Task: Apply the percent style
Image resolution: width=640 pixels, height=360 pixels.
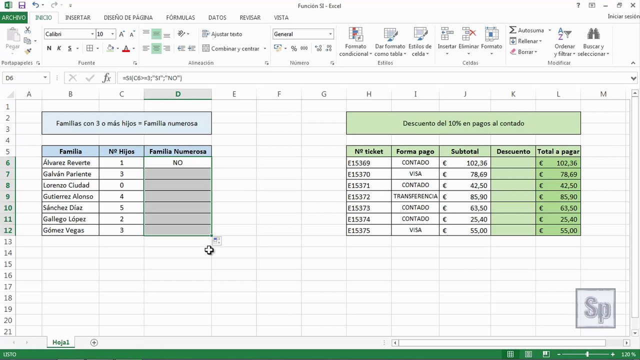Action: [x=293, y=48]
